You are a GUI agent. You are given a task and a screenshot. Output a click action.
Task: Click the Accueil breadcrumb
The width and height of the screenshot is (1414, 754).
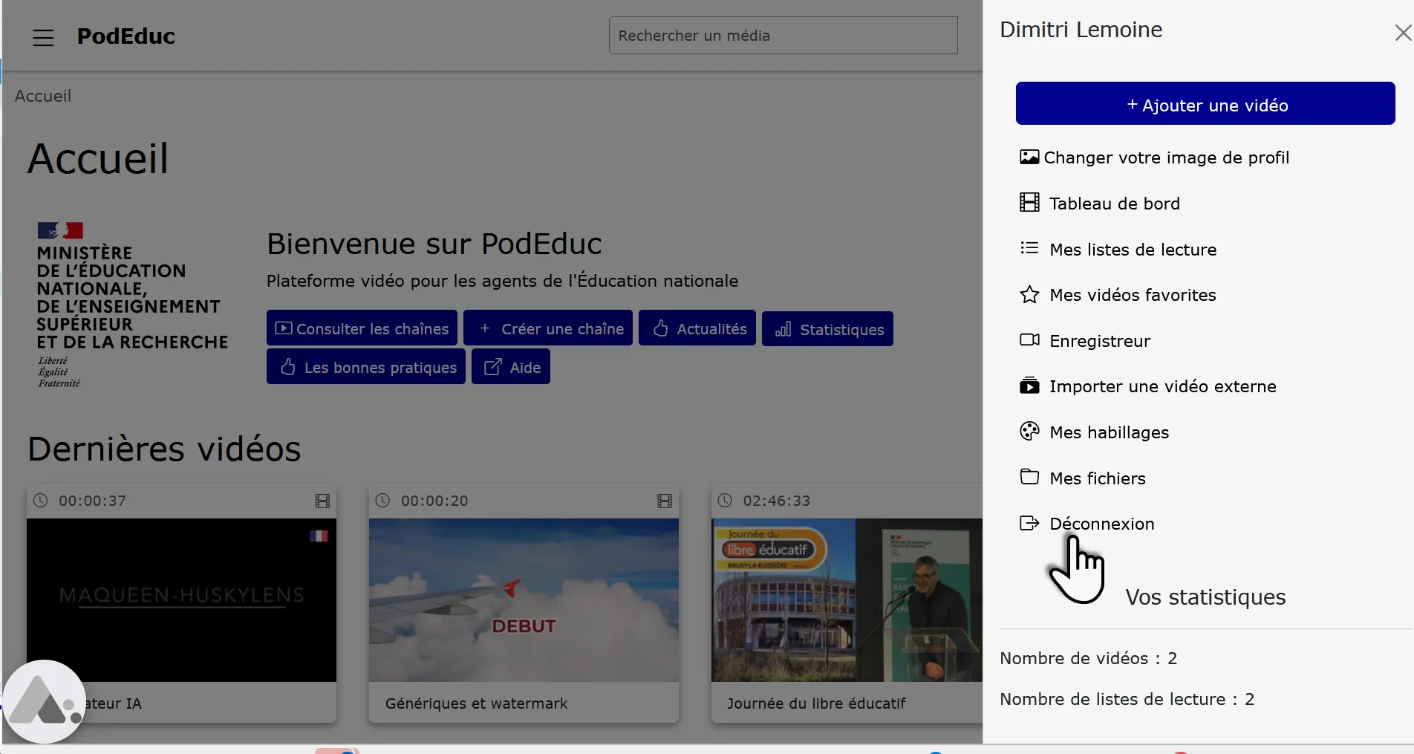coord(43,96)
